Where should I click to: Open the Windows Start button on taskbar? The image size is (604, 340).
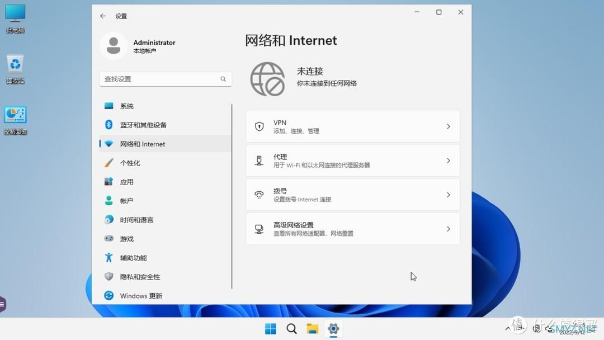click(271, 329)
